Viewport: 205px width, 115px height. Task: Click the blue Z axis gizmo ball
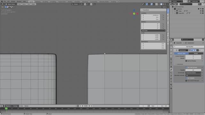tap(134, 10)
